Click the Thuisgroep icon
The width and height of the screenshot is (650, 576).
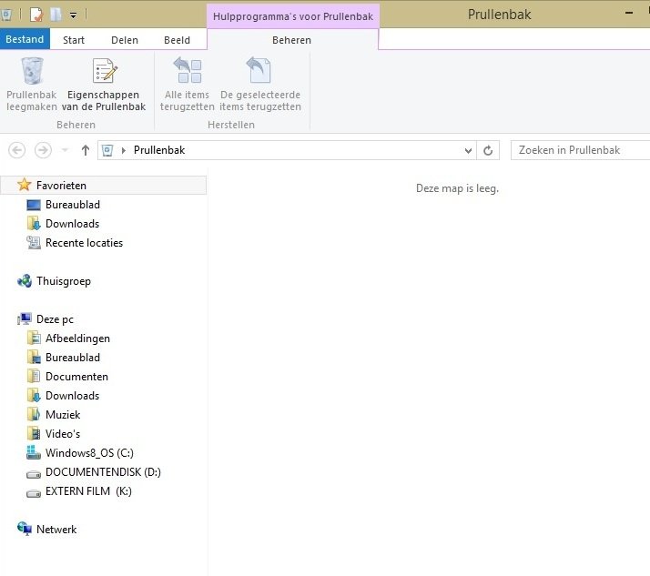[x=25, y=281]
